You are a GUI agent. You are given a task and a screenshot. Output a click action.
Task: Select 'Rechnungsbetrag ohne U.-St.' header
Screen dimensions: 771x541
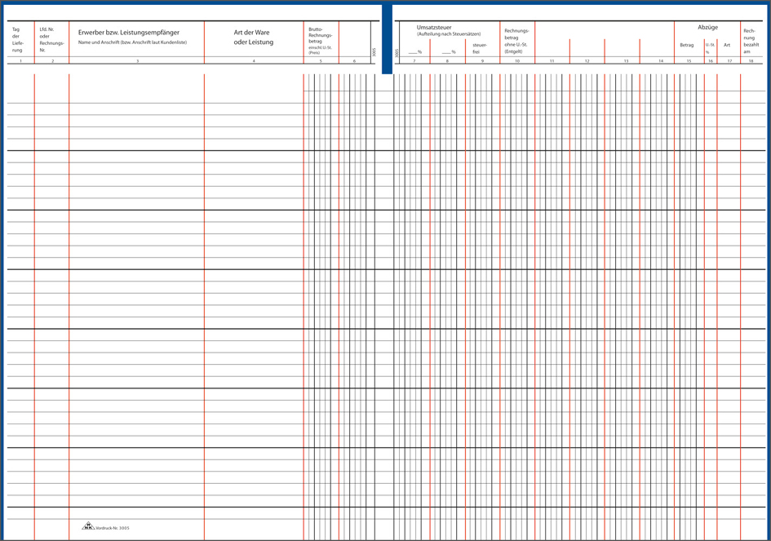point(516,41)
